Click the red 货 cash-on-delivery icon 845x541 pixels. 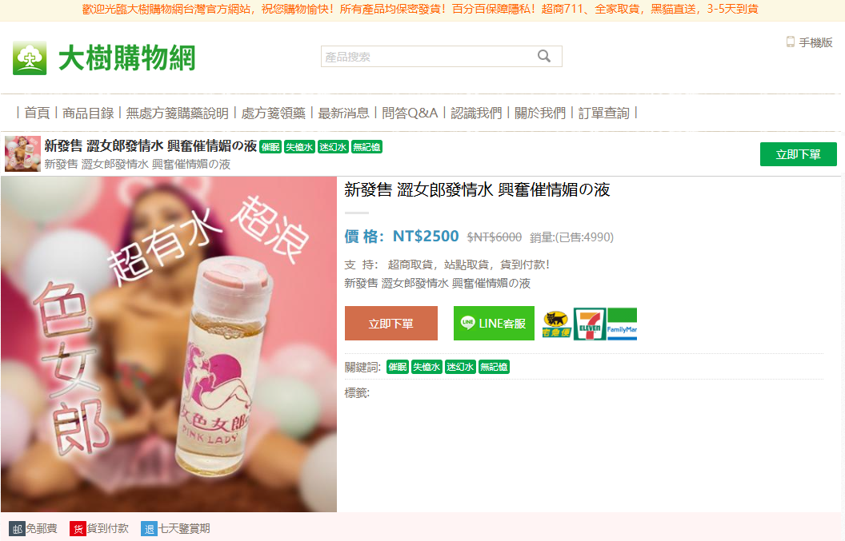78,529
